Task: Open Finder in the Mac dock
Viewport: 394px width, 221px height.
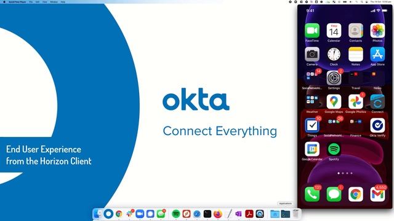Action: pos(98,214)
